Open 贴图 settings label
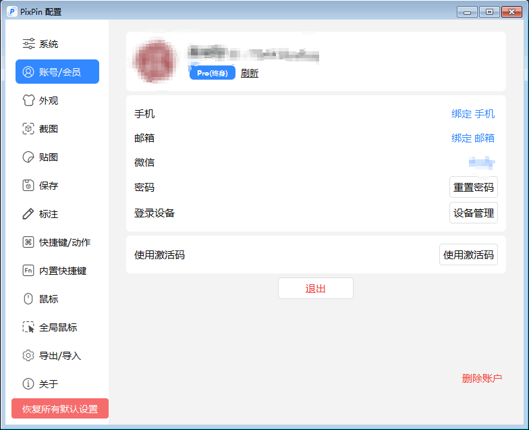Screen dimensions: 529x430 click(x=49, y=157)
